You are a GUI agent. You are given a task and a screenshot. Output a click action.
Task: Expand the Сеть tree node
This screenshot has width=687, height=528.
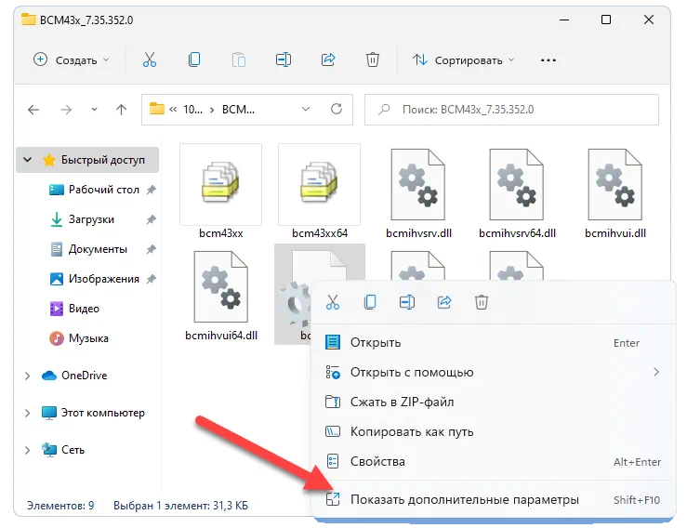click(x=27, y=450)
